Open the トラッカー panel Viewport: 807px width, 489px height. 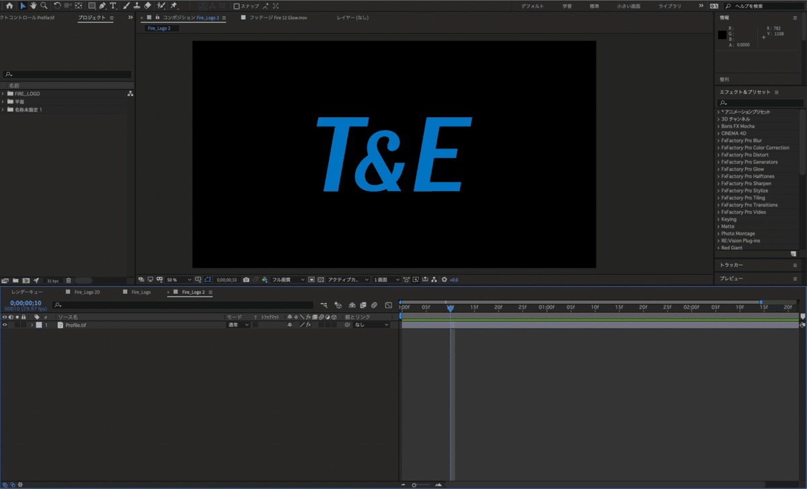tap(731, 265)
